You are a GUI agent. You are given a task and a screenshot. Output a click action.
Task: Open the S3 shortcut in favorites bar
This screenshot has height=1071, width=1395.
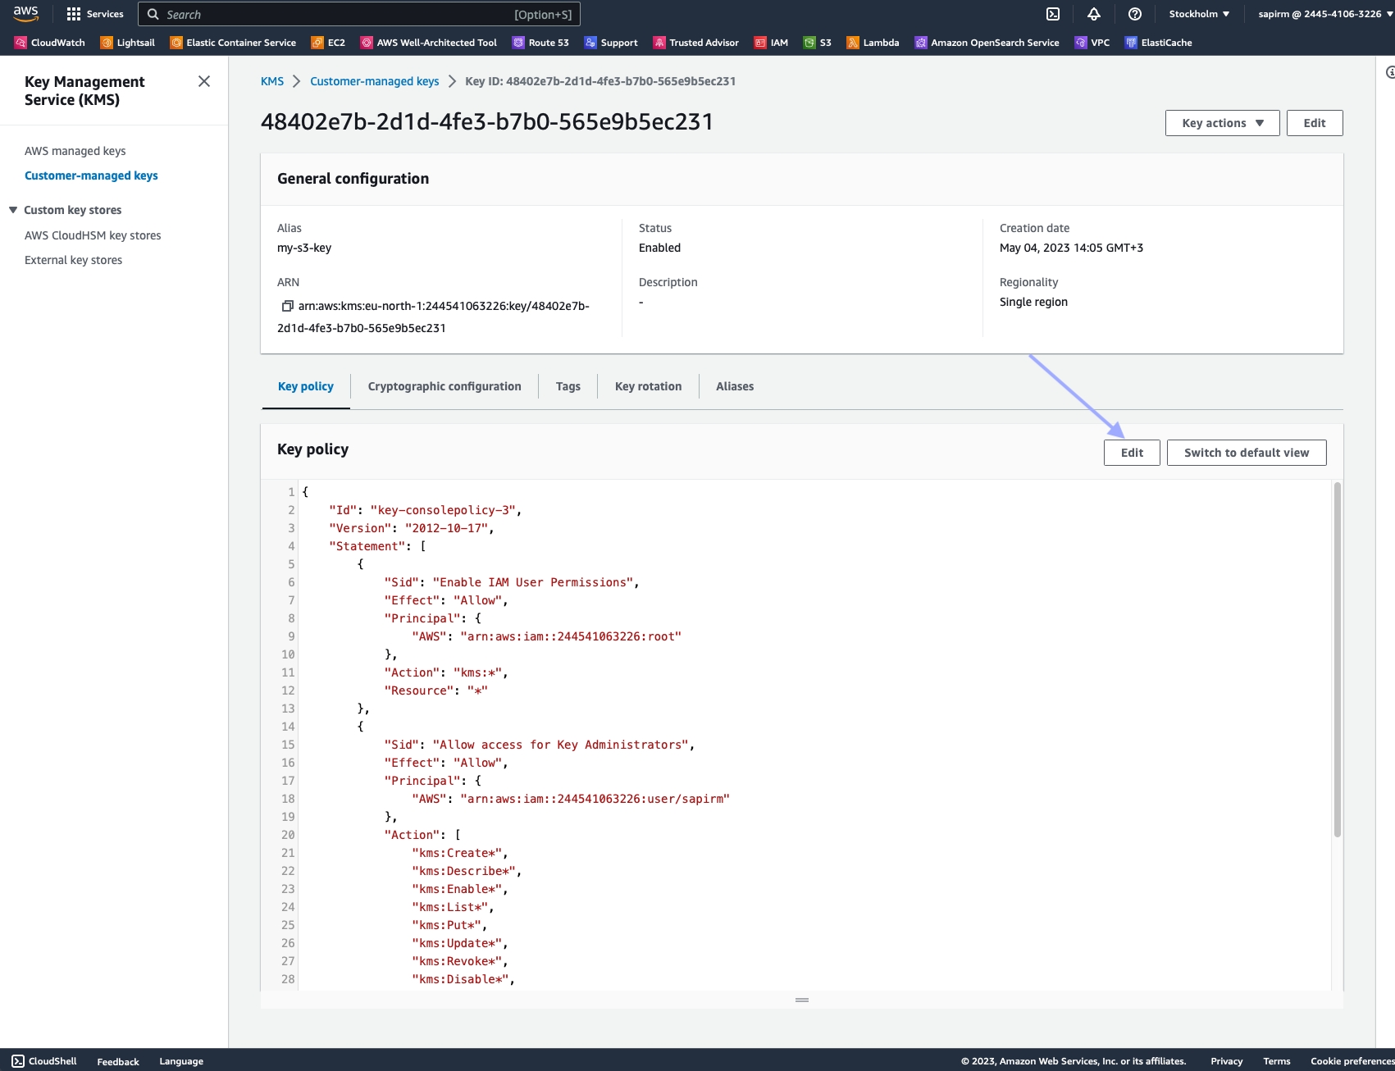coord(818,43)
